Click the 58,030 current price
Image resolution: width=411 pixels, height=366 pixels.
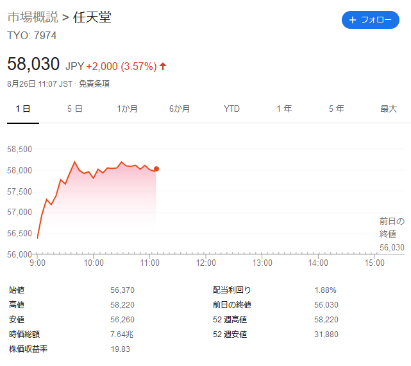[x=33, y=64]
